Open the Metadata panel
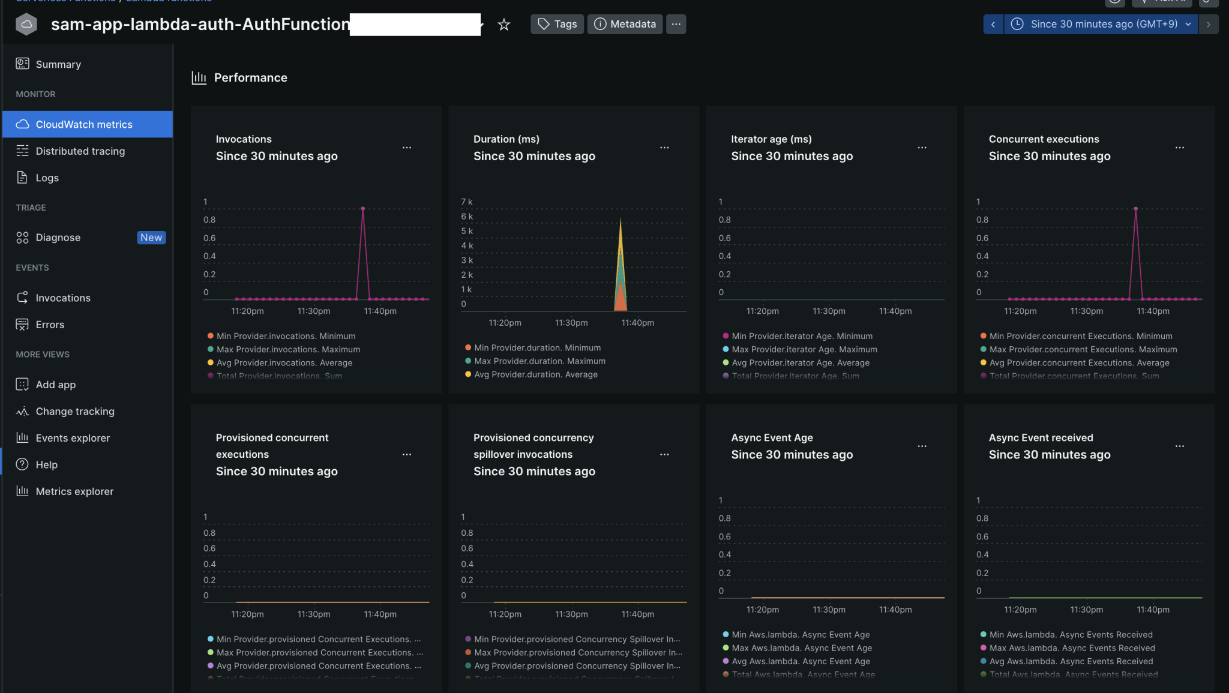Screen dimensions: 1229x693 pos(625,24)
